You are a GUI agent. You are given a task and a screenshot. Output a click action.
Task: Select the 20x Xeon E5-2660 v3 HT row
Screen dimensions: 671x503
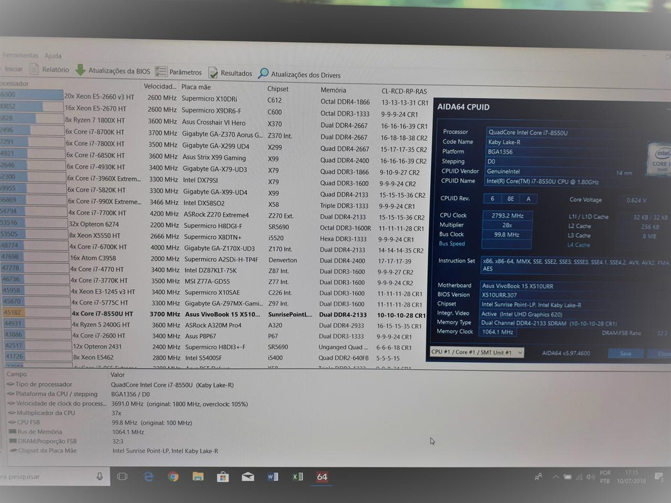pyautogui.click(x=213, y=98)
